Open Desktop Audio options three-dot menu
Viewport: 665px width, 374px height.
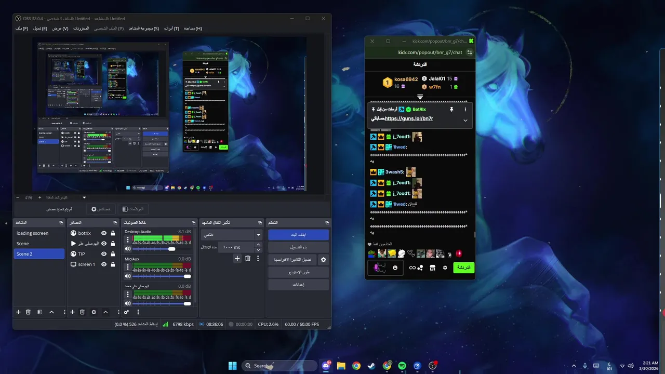coord(128,240)
